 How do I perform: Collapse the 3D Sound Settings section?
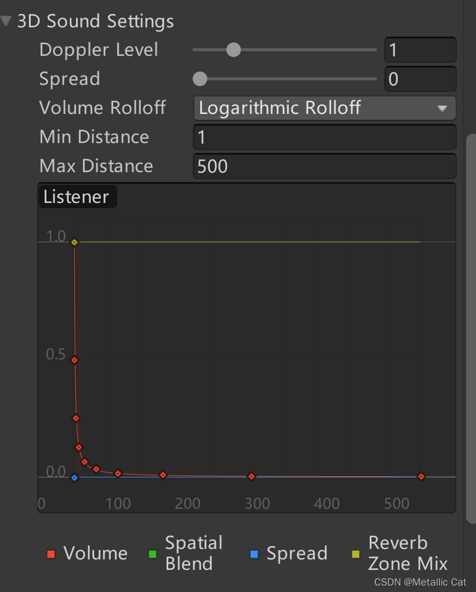pos(7,22)
